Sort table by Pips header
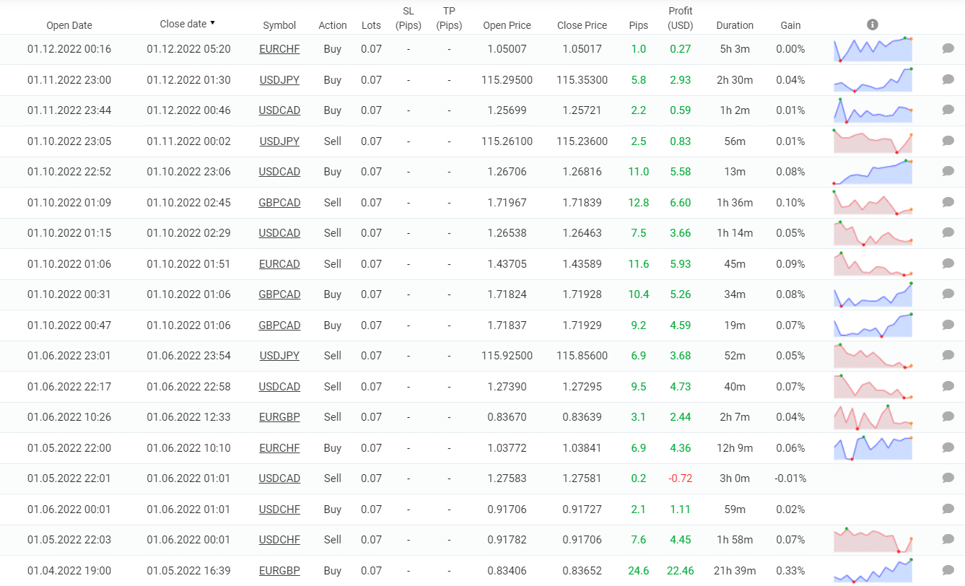The width and height of the screenshot is (965, 586). [x=639, y=25]
